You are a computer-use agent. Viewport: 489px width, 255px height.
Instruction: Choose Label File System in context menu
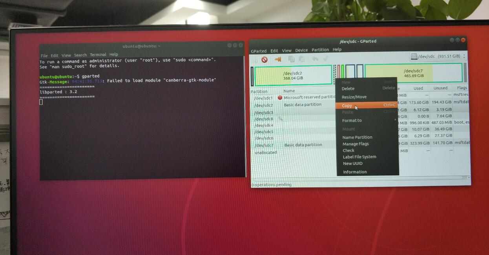(367, 157)
